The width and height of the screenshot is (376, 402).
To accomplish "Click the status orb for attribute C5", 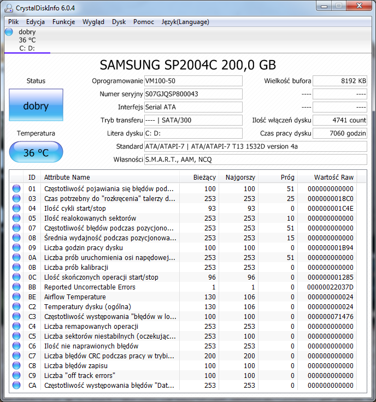I will (x=16, y=336).
